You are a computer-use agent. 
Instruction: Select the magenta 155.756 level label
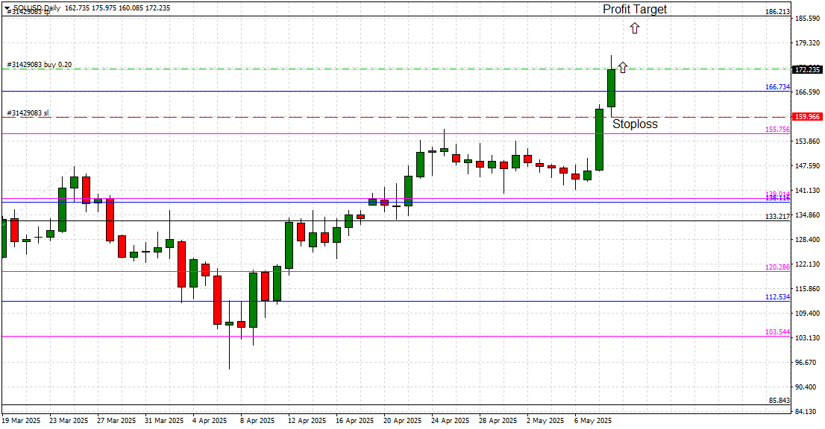777,130
